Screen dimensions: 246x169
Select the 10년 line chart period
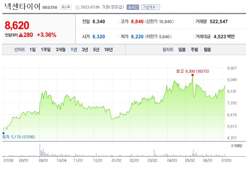(x=108, y=50)
